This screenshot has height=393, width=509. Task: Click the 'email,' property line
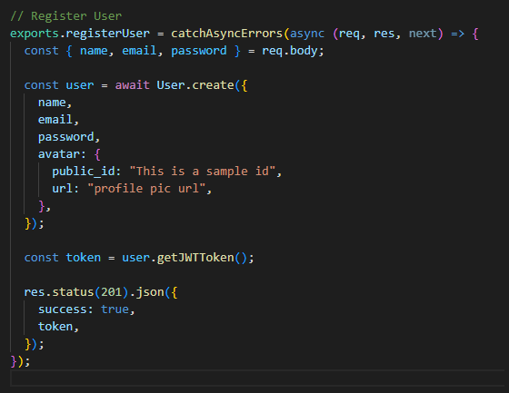[x=58, y=120]
